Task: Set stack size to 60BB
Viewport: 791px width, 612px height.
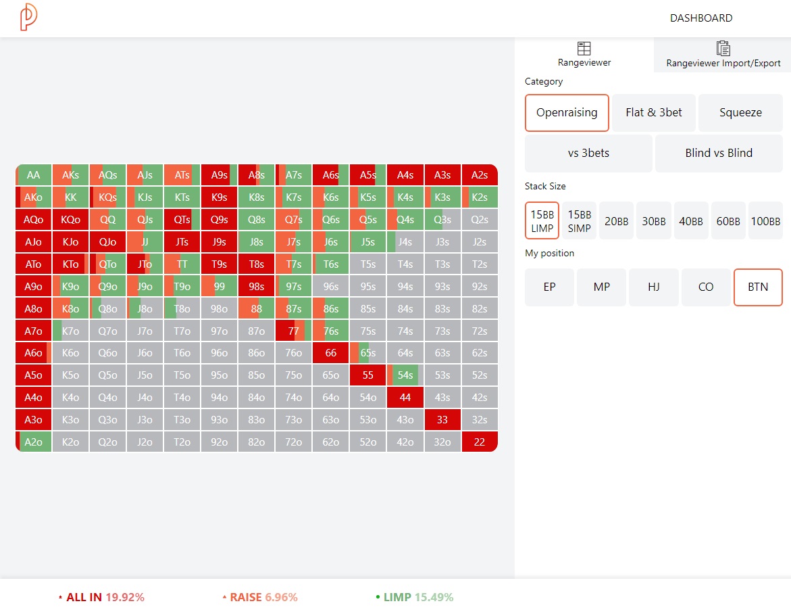Action: coord(728,220)
